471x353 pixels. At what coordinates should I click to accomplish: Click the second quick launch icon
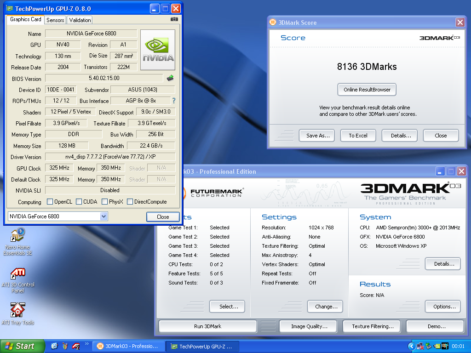[x=65, y=346]
